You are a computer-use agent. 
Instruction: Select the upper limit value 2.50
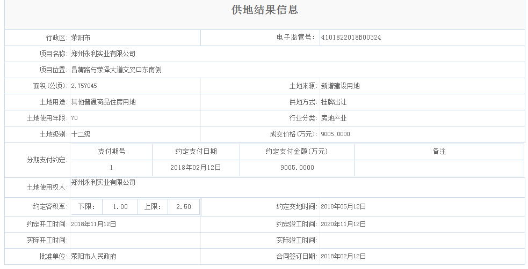click(x=184, y=207)
